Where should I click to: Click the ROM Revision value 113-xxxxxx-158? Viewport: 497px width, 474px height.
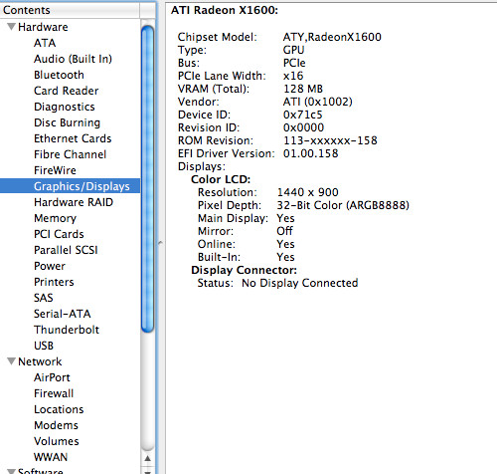pos(330,140)
